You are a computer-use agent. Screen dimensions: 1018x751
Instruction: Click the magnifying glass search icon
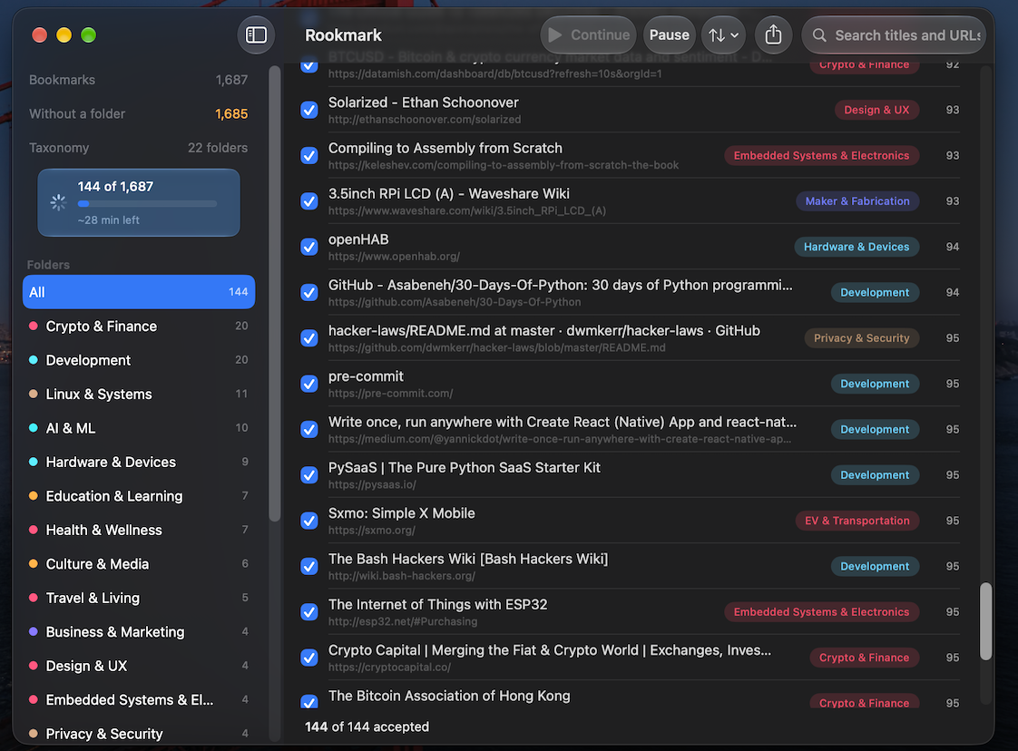[x=819, y=35]
